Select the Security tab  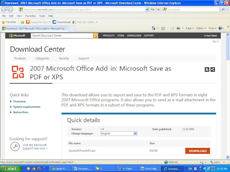[64, 58]
